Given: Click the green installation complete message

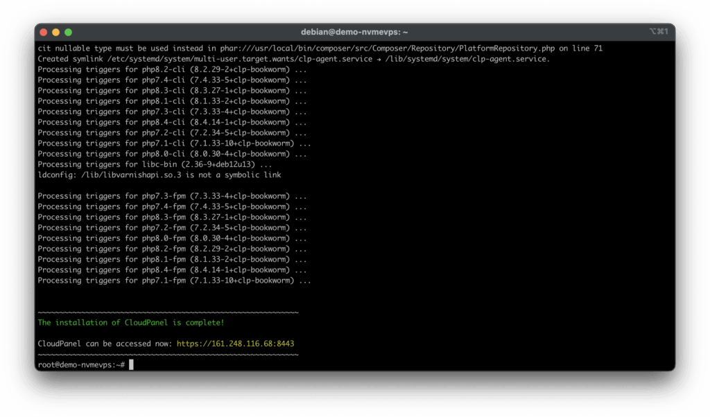Looking at the screenshot, I should pyautogui.click(x=131, y=322).
